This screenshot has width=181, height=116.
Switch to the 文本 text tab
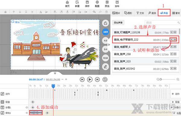[140, 13]
